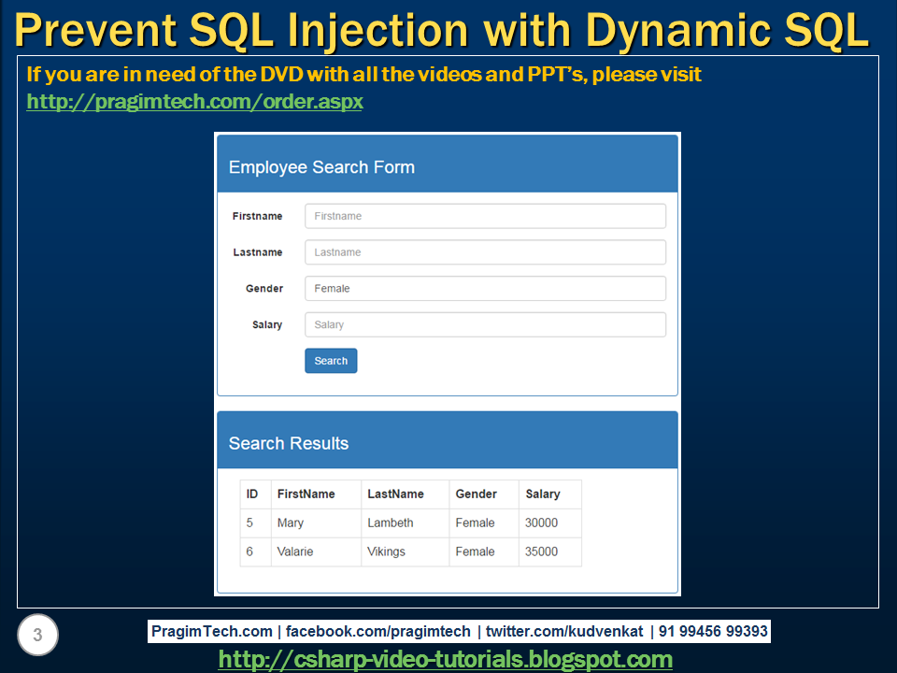Click the Firstname input field
This screenshot has width=897, height=673.
tap(485, 215)
